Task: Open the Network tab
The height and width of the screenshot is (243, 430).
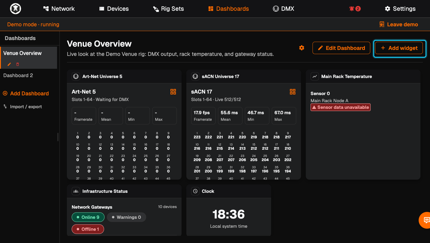Action: [59, 9]
